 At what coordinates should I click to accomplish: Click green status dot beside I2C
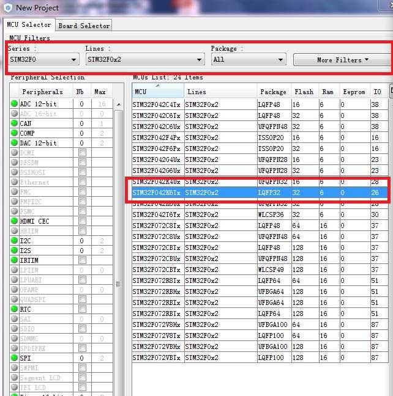(15, 240)
